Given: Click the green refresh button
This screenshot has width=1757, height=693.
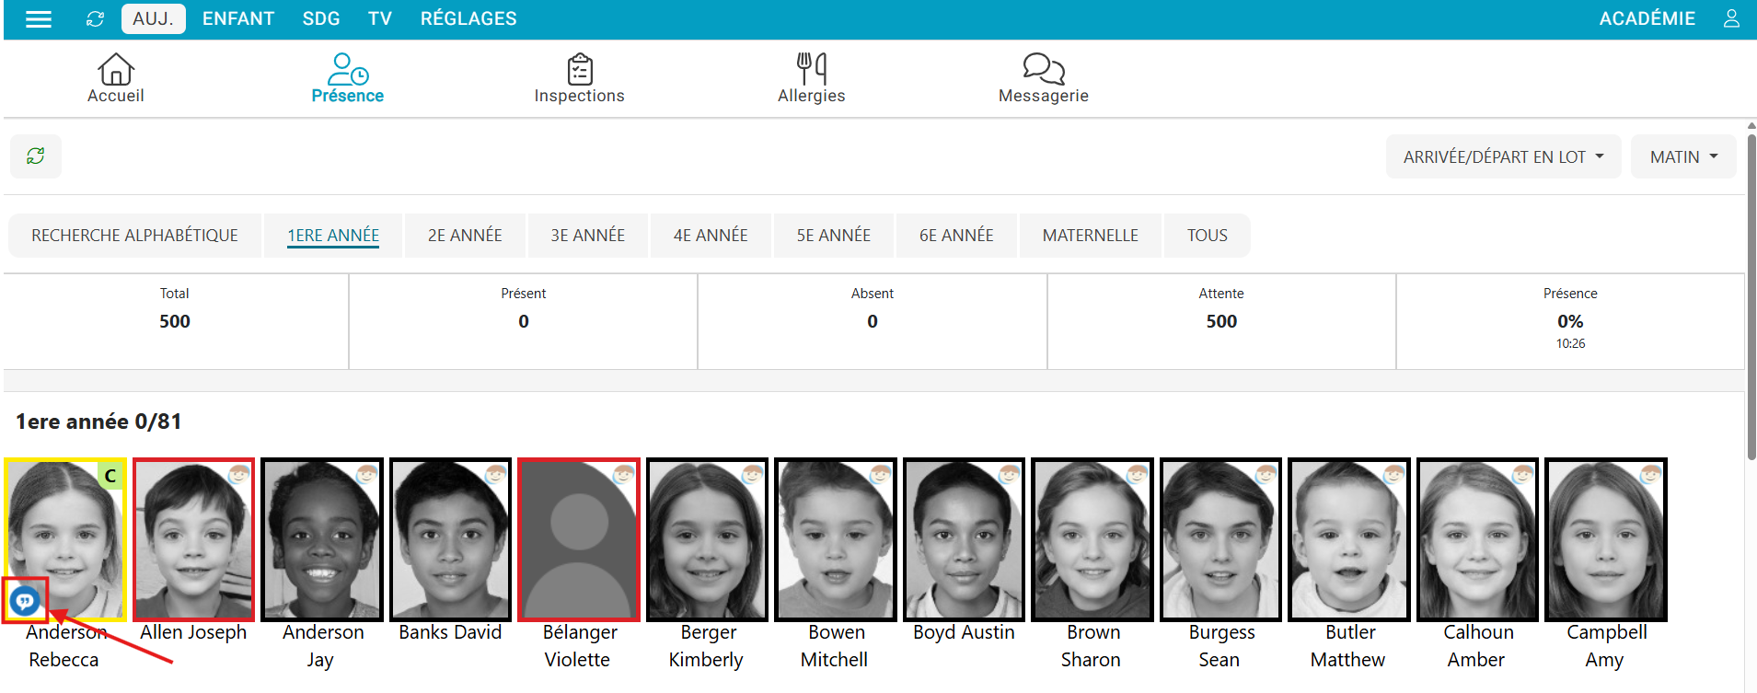Looking at the screenshot, I should click(x=36, y=156).
